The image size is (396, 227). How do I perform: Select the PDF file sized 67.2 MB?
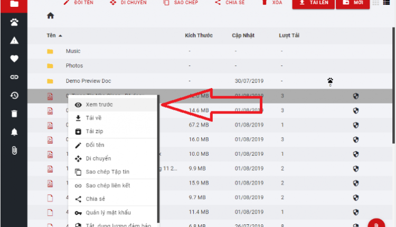50,125
